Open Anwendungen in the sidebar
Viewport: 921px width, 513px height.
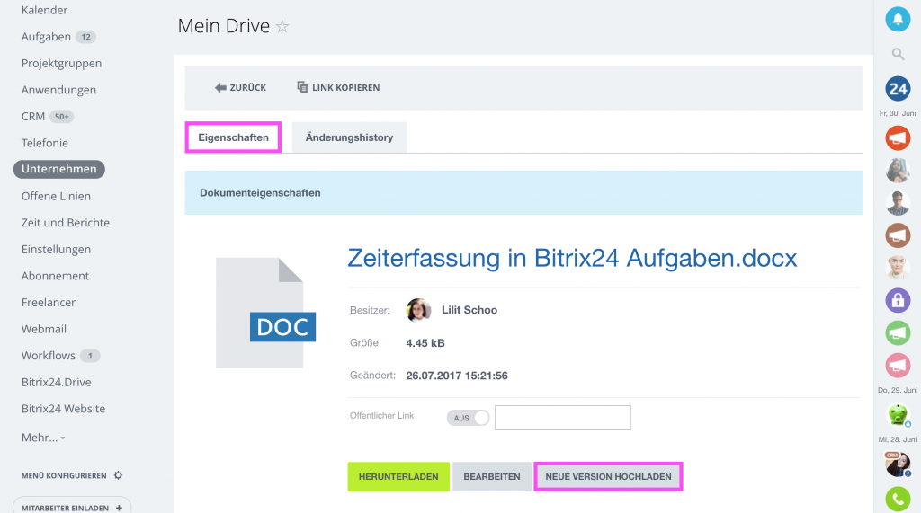(x=58, y=90)
